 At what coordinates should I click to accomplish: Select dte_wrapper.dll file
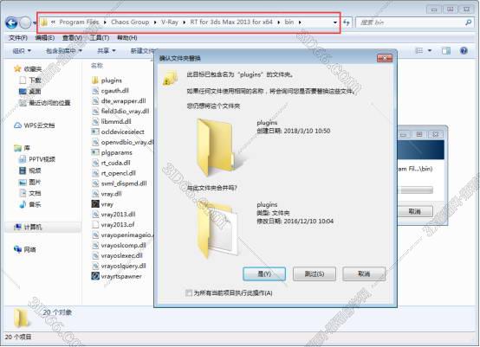[x=119, y=101]
